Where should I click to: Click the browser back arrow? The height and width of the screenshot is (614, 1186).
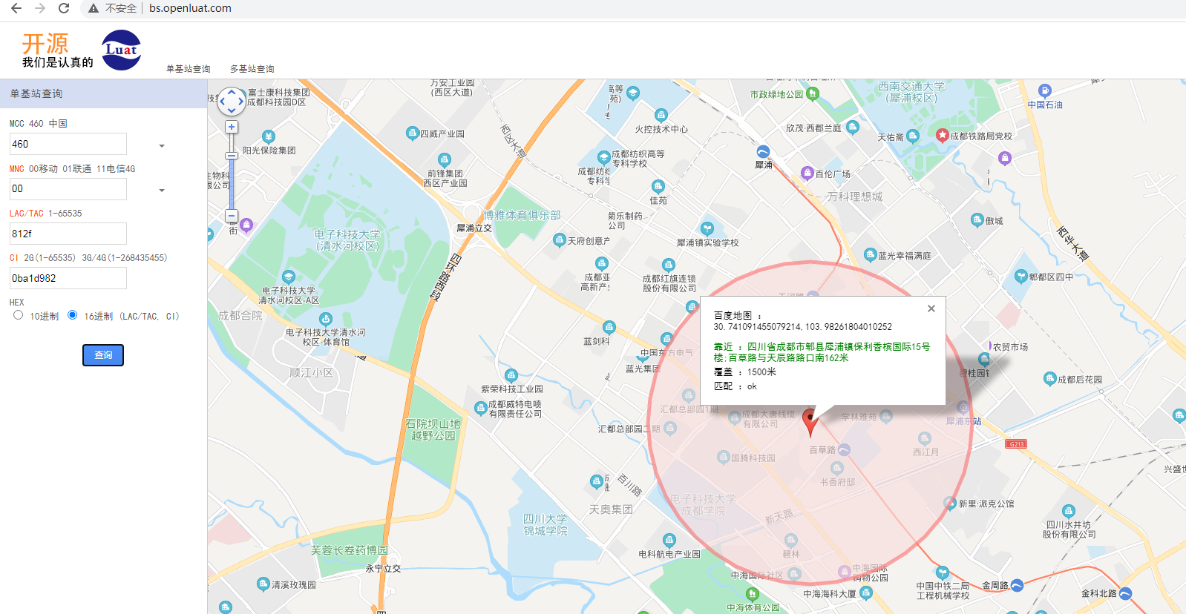pyautogui.click(x=16, y=8)
